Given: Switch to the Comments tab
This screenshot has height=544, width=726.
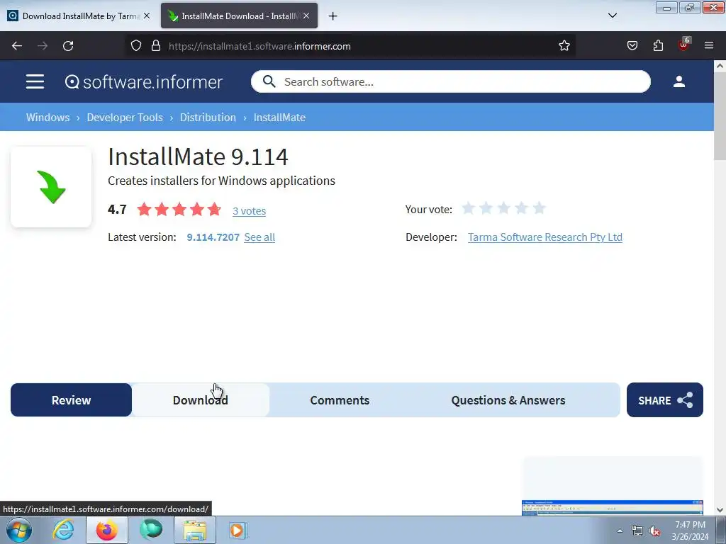Looking at the screenshot, I should coord(340,400).
